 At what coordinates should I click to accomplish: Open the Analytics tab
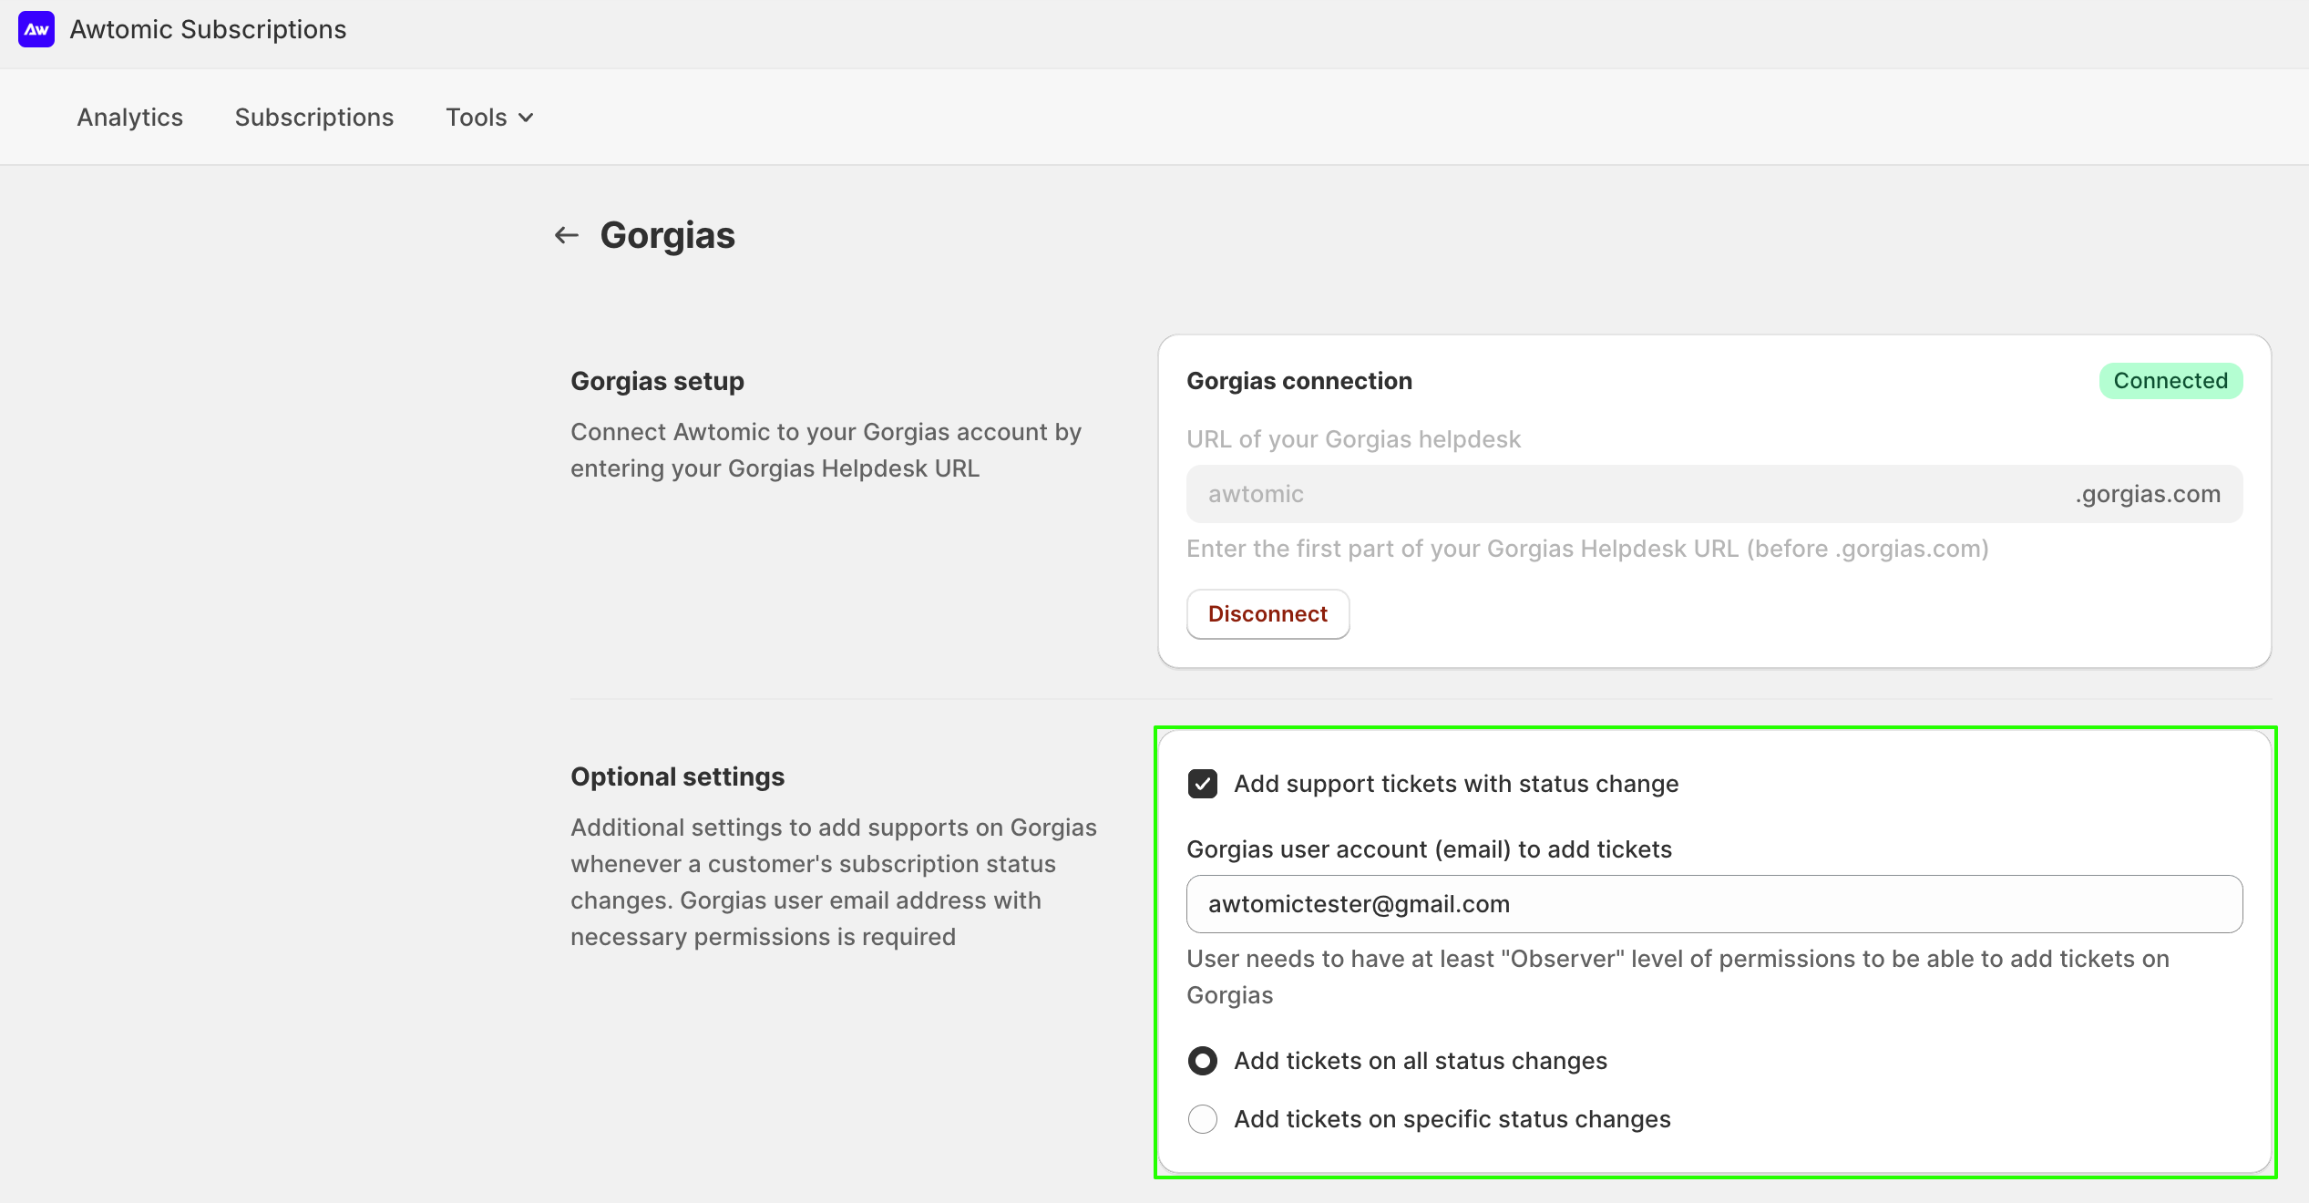(x=130, y=118)
